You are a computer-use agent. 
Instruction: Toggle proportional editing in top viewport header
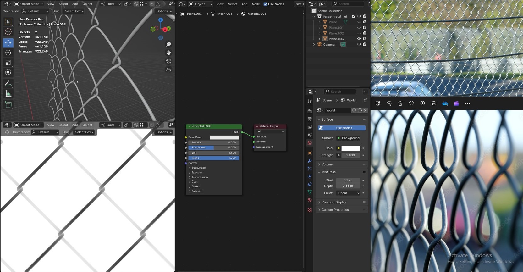click(152, 4)
